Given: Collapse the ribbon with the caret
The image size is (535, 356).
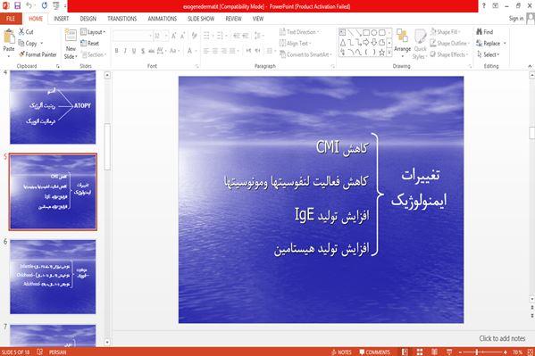Looking at the screenshot, I should pyautogui.click(x=530, y=66).
